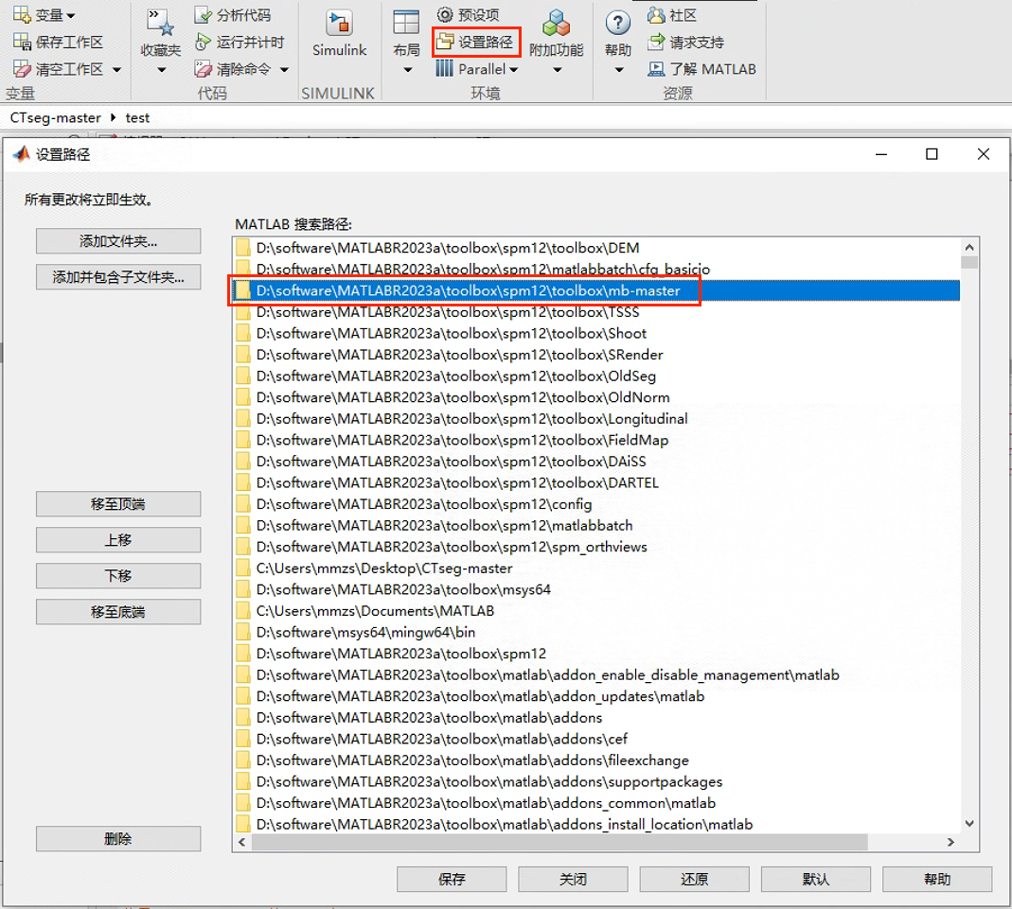
Task: Expand the arrow between CTseg-master and test
Action: [113, 117]
